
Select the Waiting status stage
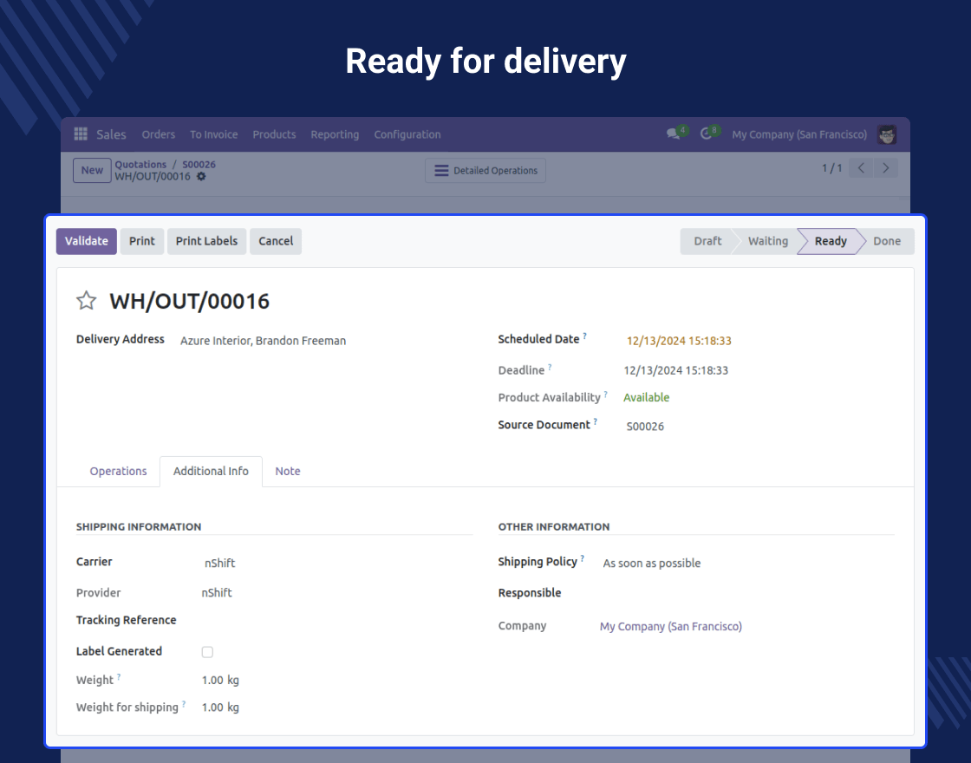(x=768, y=242)
